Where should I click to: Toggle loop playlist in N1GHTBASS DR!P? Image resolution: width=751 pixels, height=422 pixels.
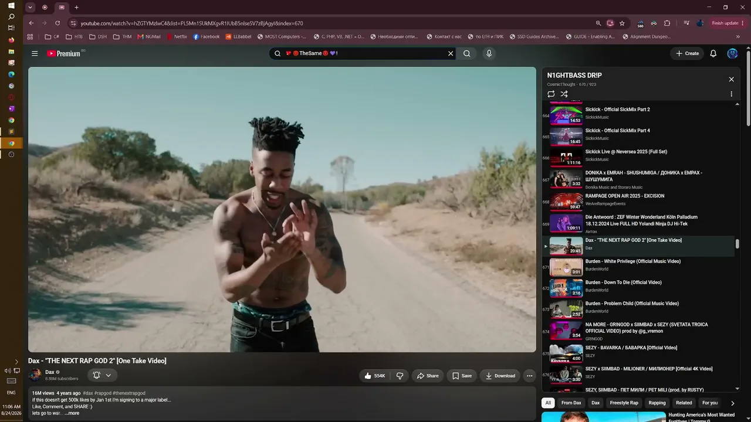551,94
